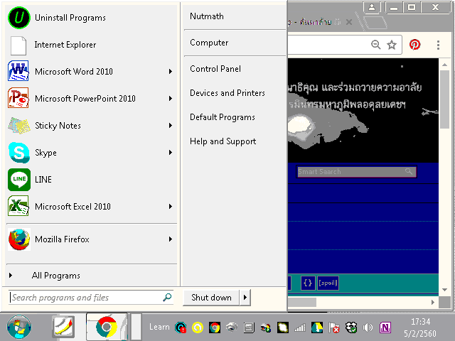Launch the LINE app
455x341 pixels.
tap(43, 180)
